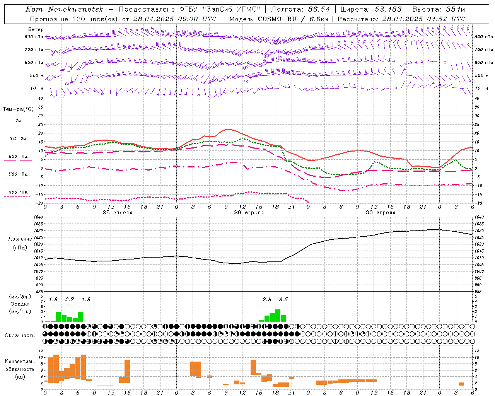
Task: Click the Осадки panel label
Action: (x=20, y=304)
